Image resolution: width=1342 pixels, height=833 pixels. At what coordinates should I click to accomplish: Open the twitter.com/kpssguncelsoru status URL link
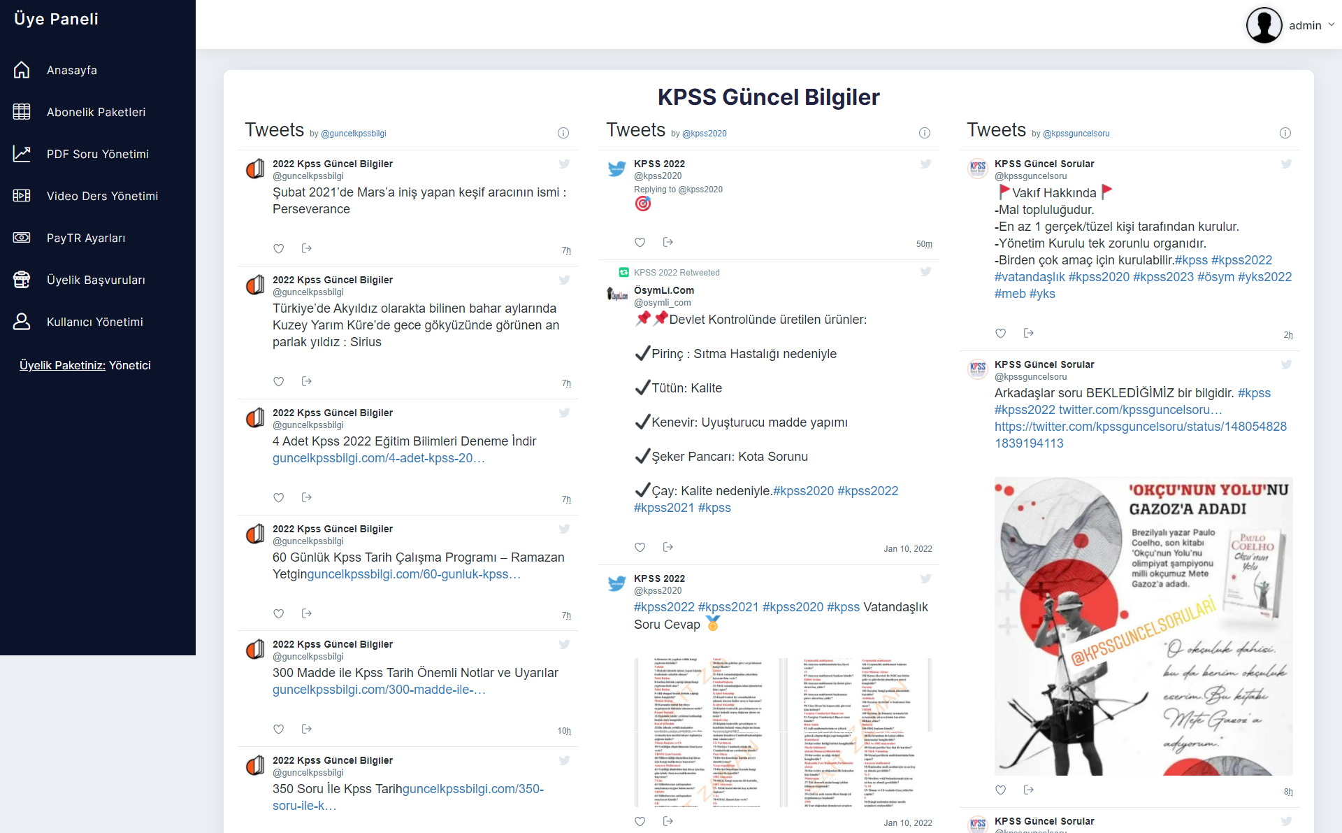[1140, 435]
